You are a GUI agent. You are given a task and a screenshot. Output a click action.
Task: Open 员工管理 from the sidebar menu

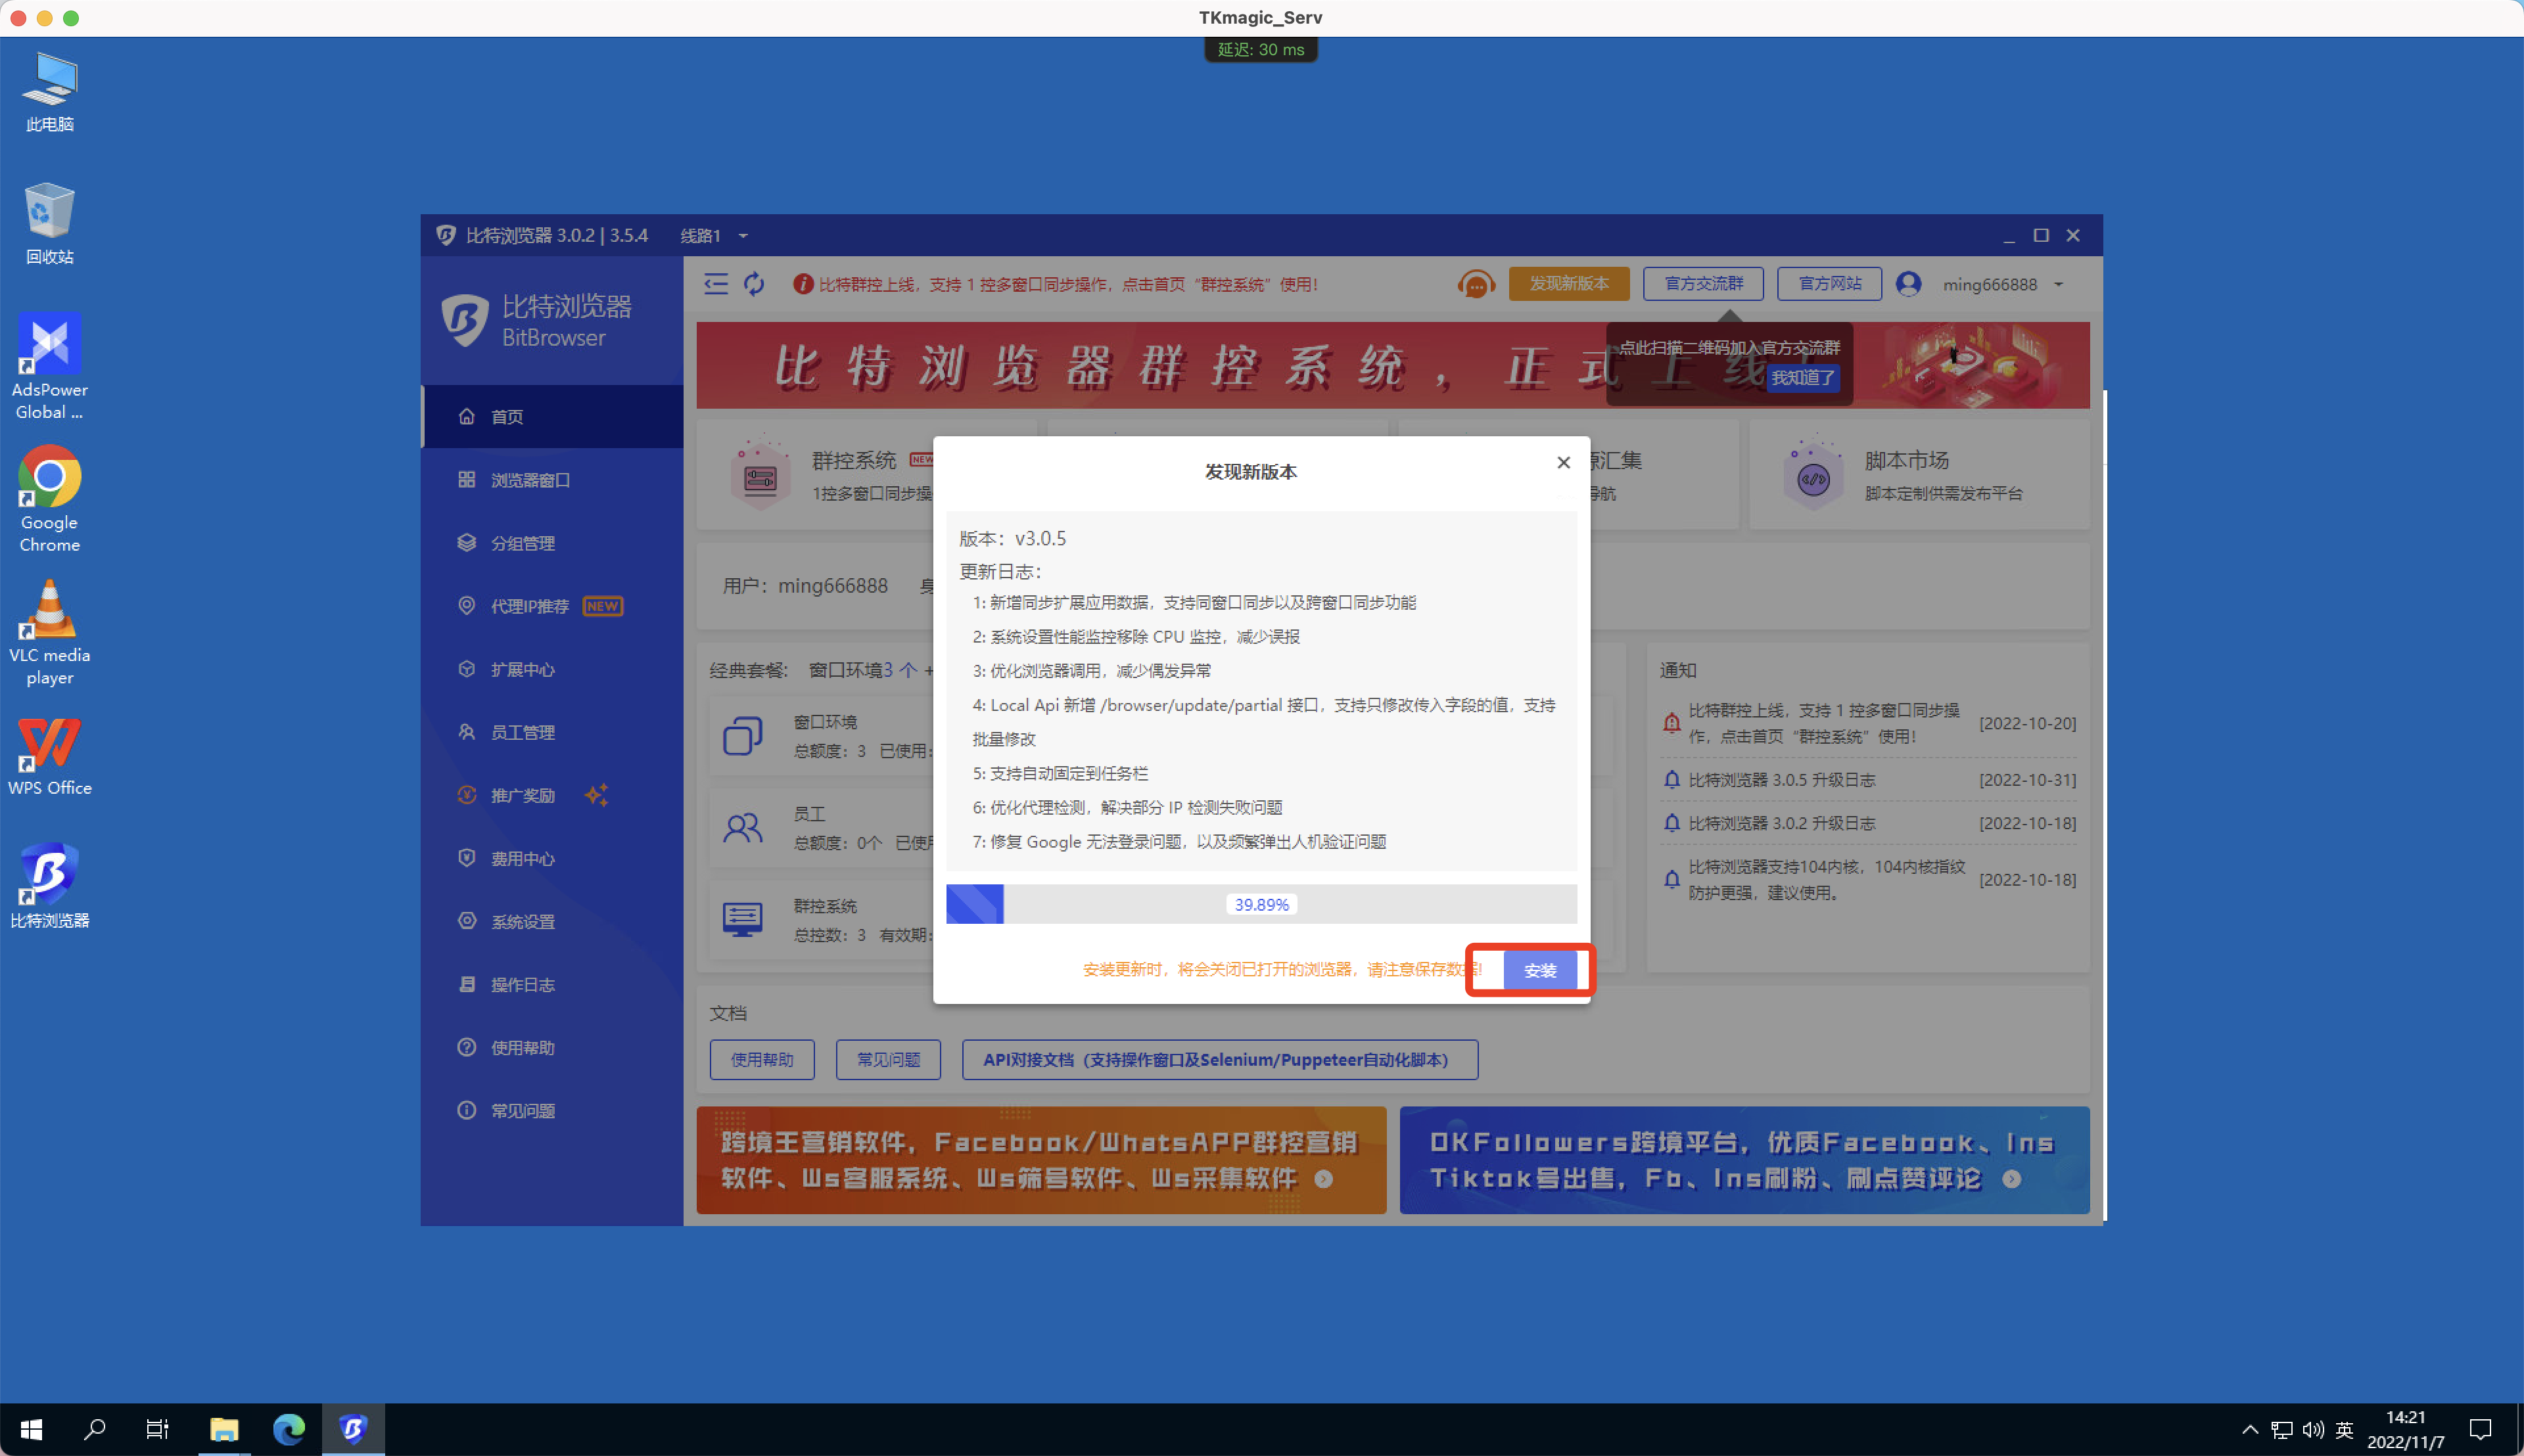tap(521, 732)
